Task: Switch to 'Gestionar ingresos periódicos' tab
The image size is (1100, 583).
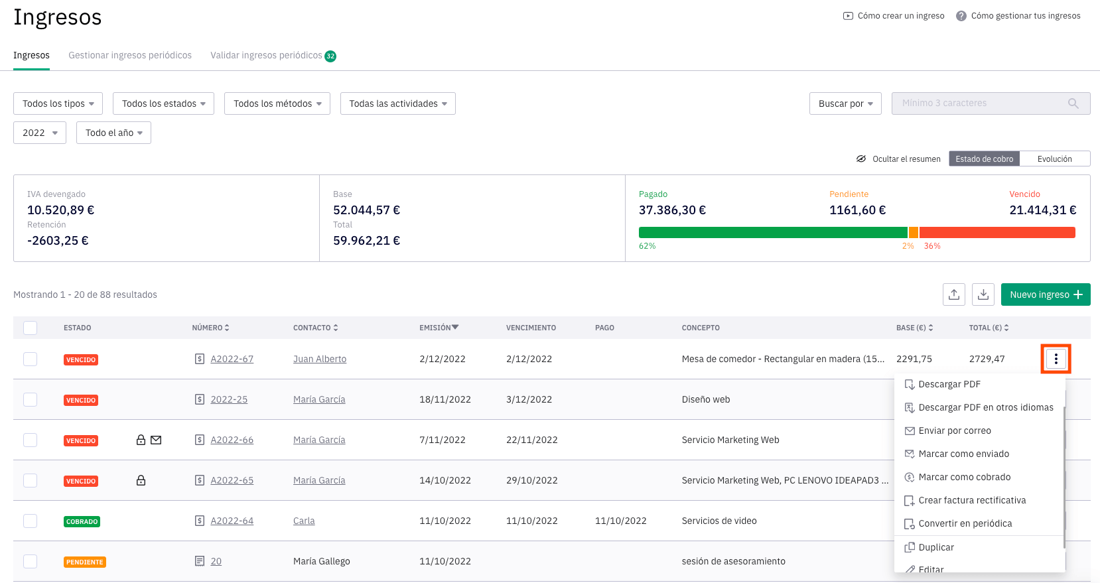Action: click(x=130, y=55)
